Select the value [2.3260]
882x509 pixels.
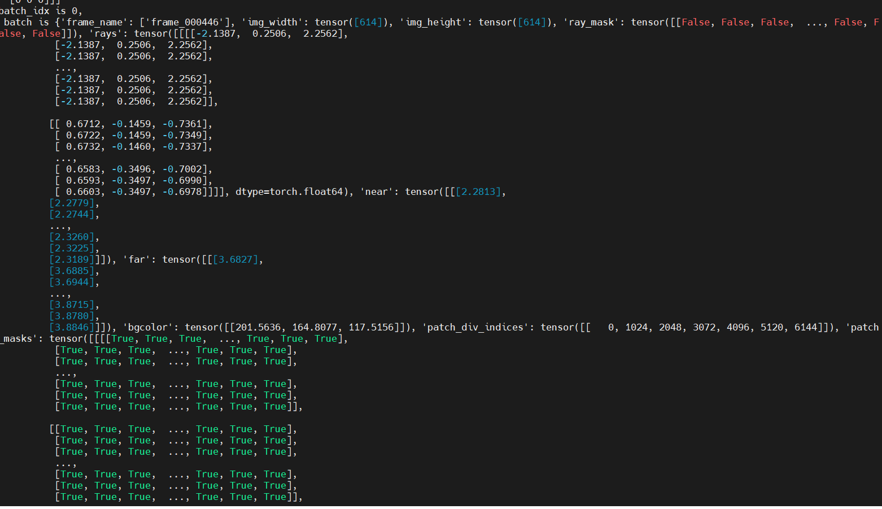click(x=72, y=237)
